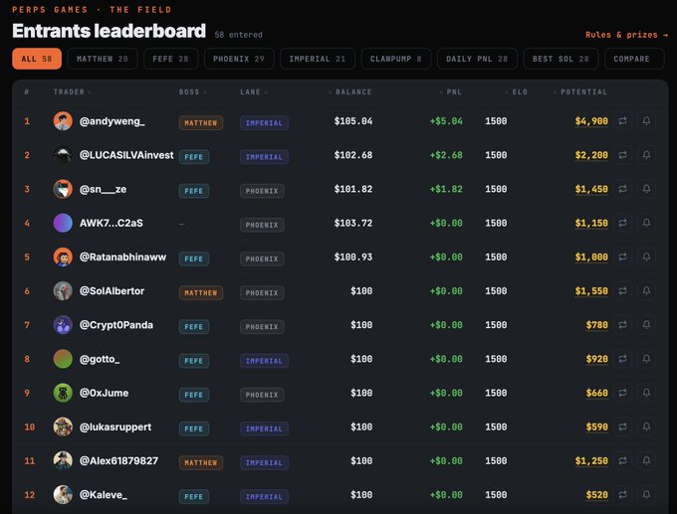The image size is (677, 514).
Task: Click the $1,550 potential for @SolAlbertor
Action: [591, 291]
